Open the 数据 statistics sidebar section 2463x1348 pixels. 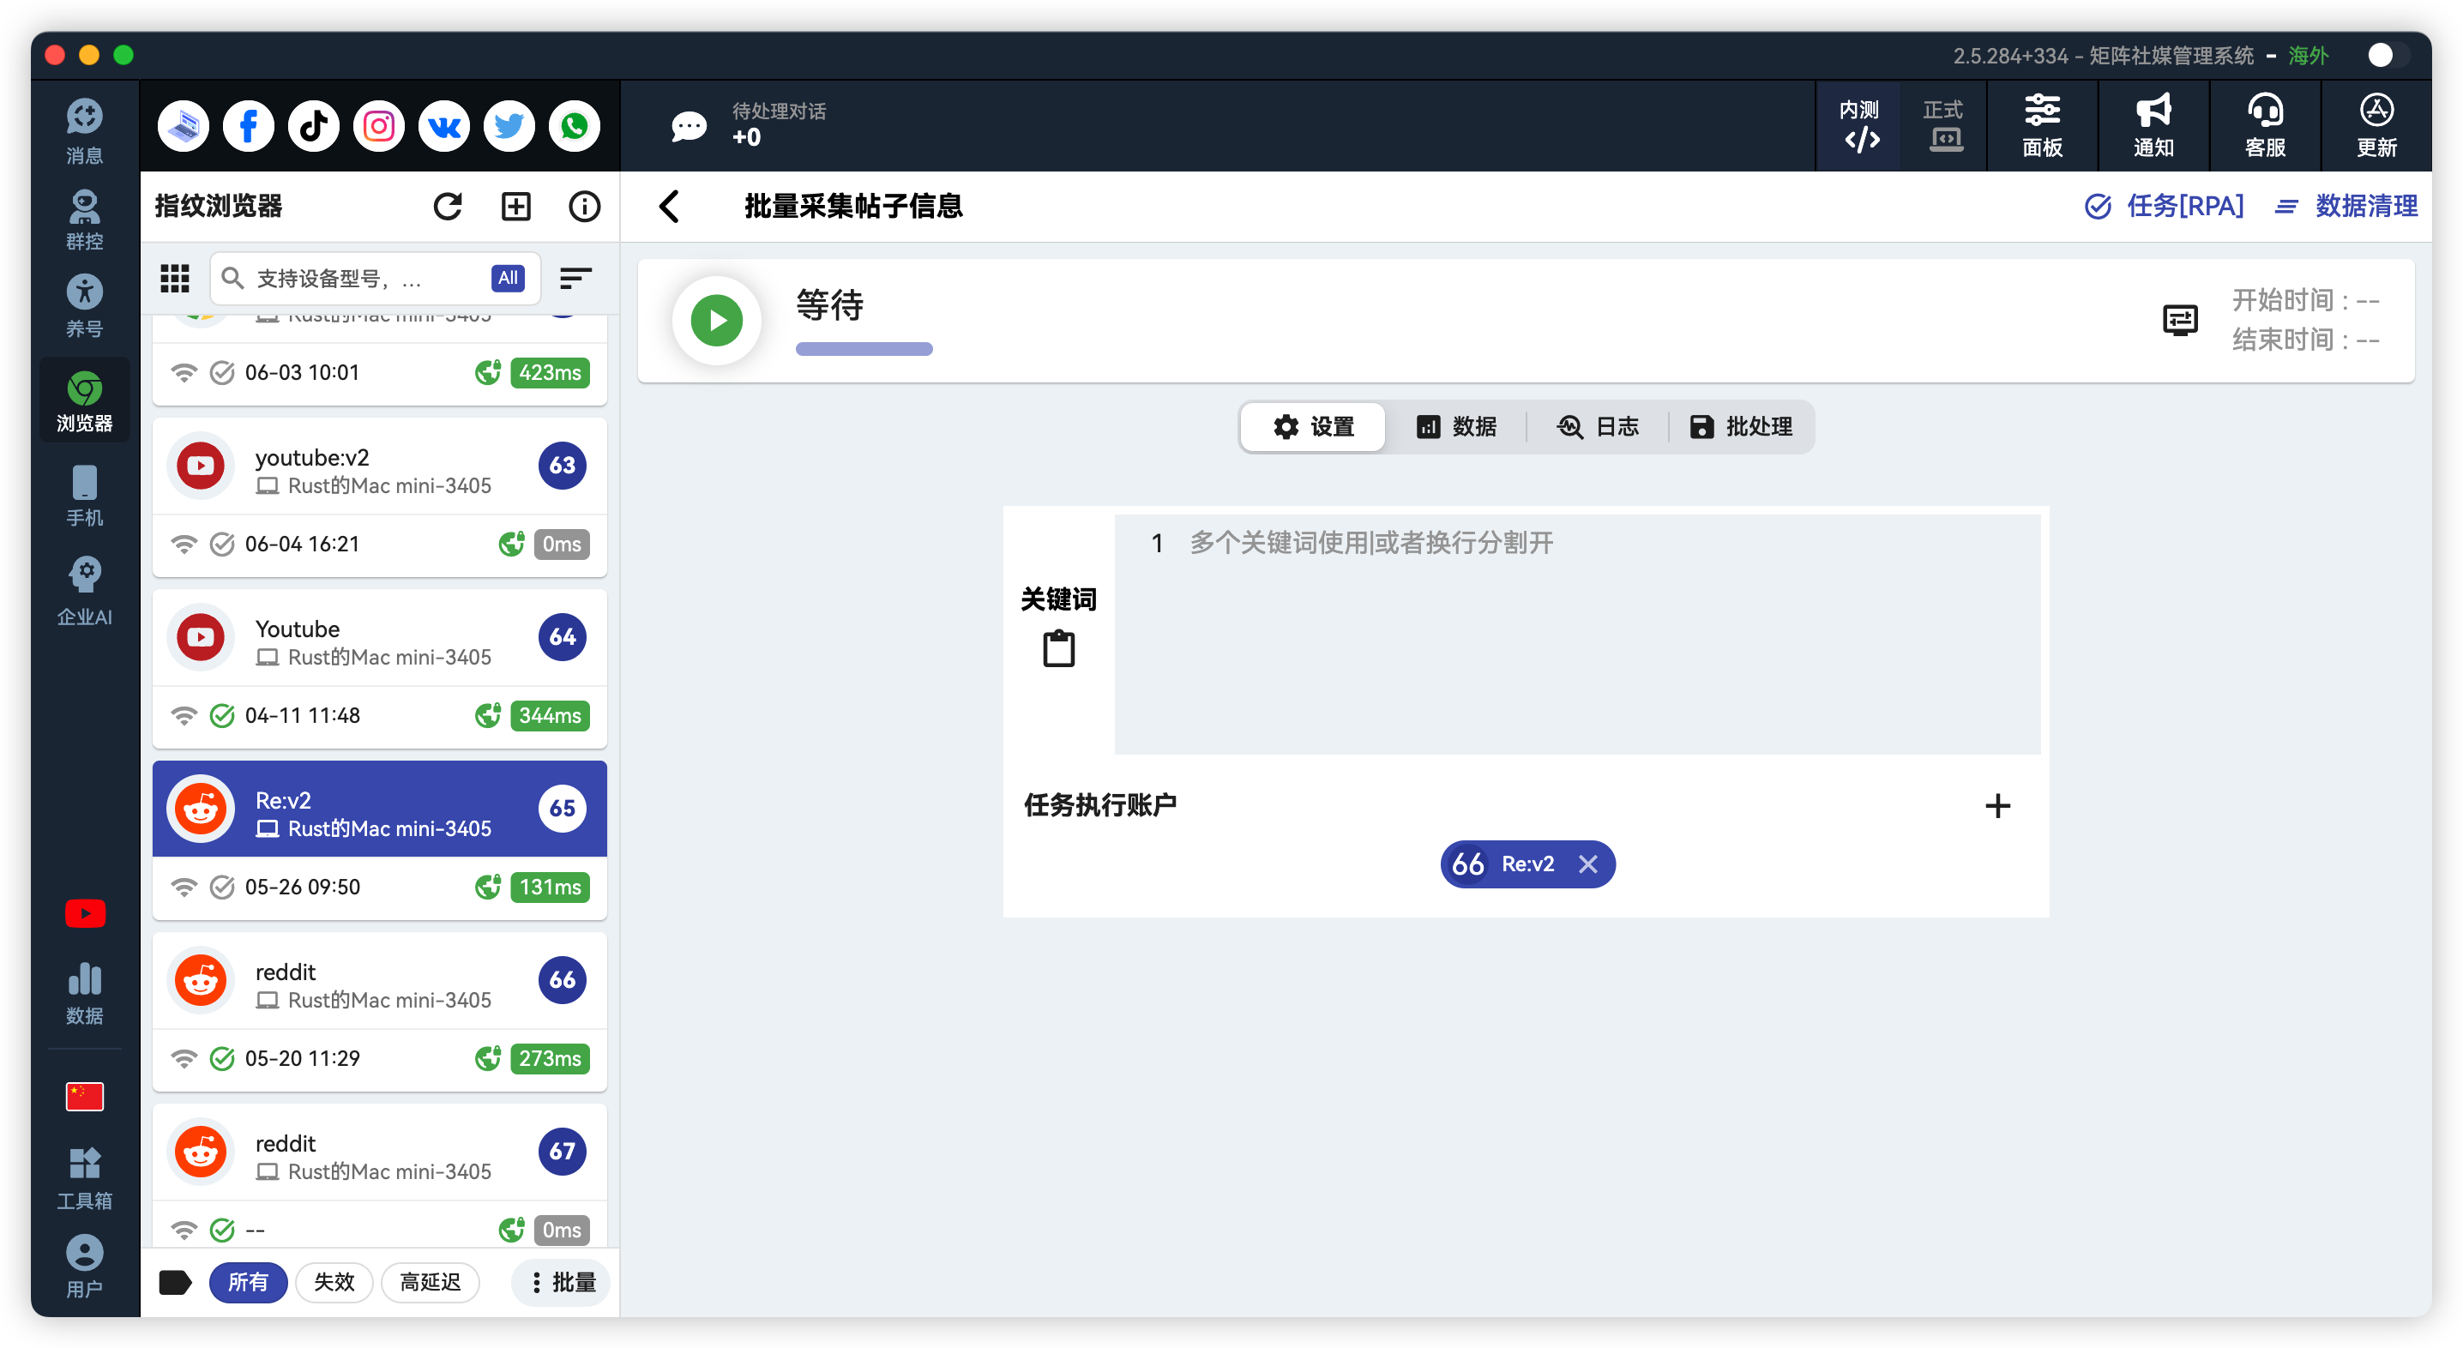pos(84,992)
